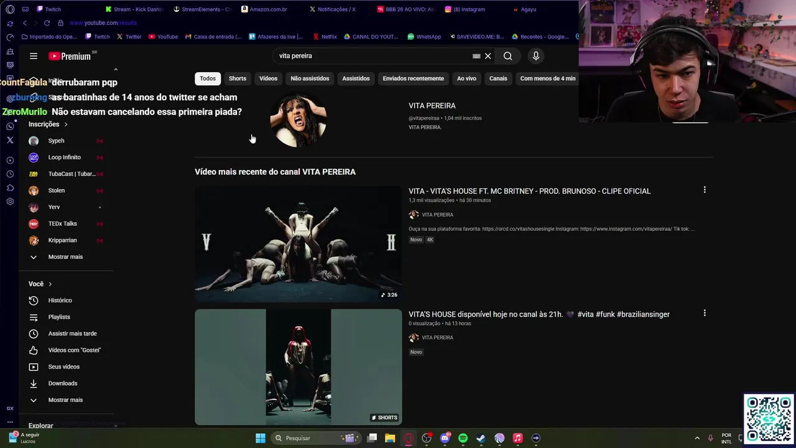Filter results by Canais
796x448 pixels.
point(498,78)
